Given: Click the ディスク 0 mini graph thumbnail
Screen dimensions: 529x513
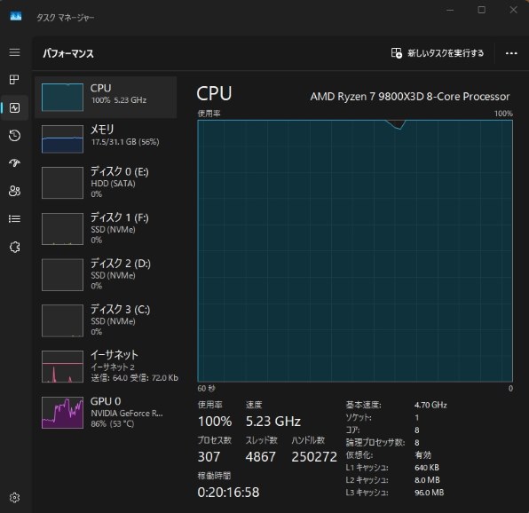Looking at the screenshot, I should (x=62, y=183).
